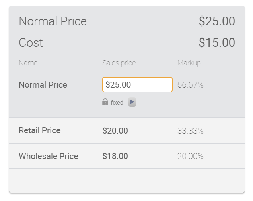
Task: Click the Name column header
Action: coord(28,63)
